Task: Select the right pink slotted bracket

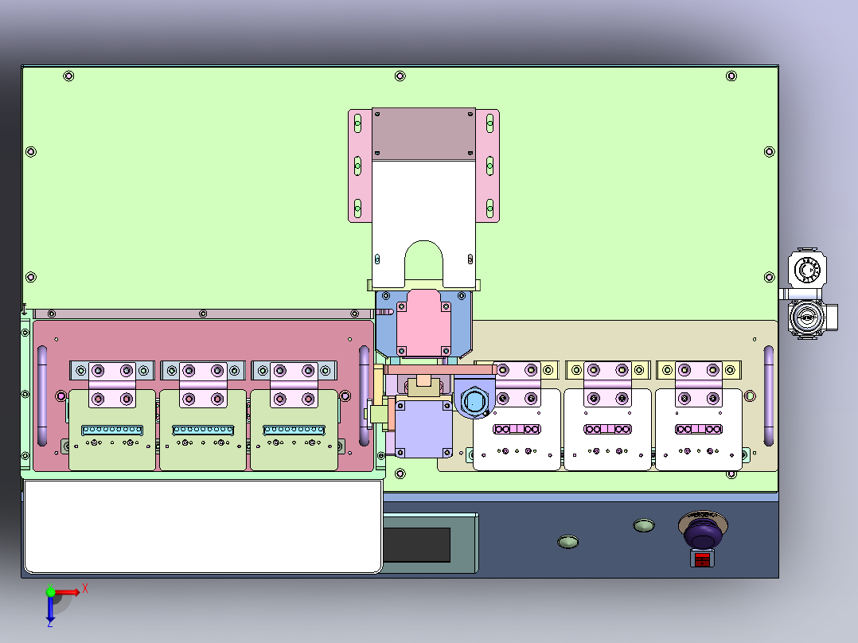Action: [x=488, y=166]
